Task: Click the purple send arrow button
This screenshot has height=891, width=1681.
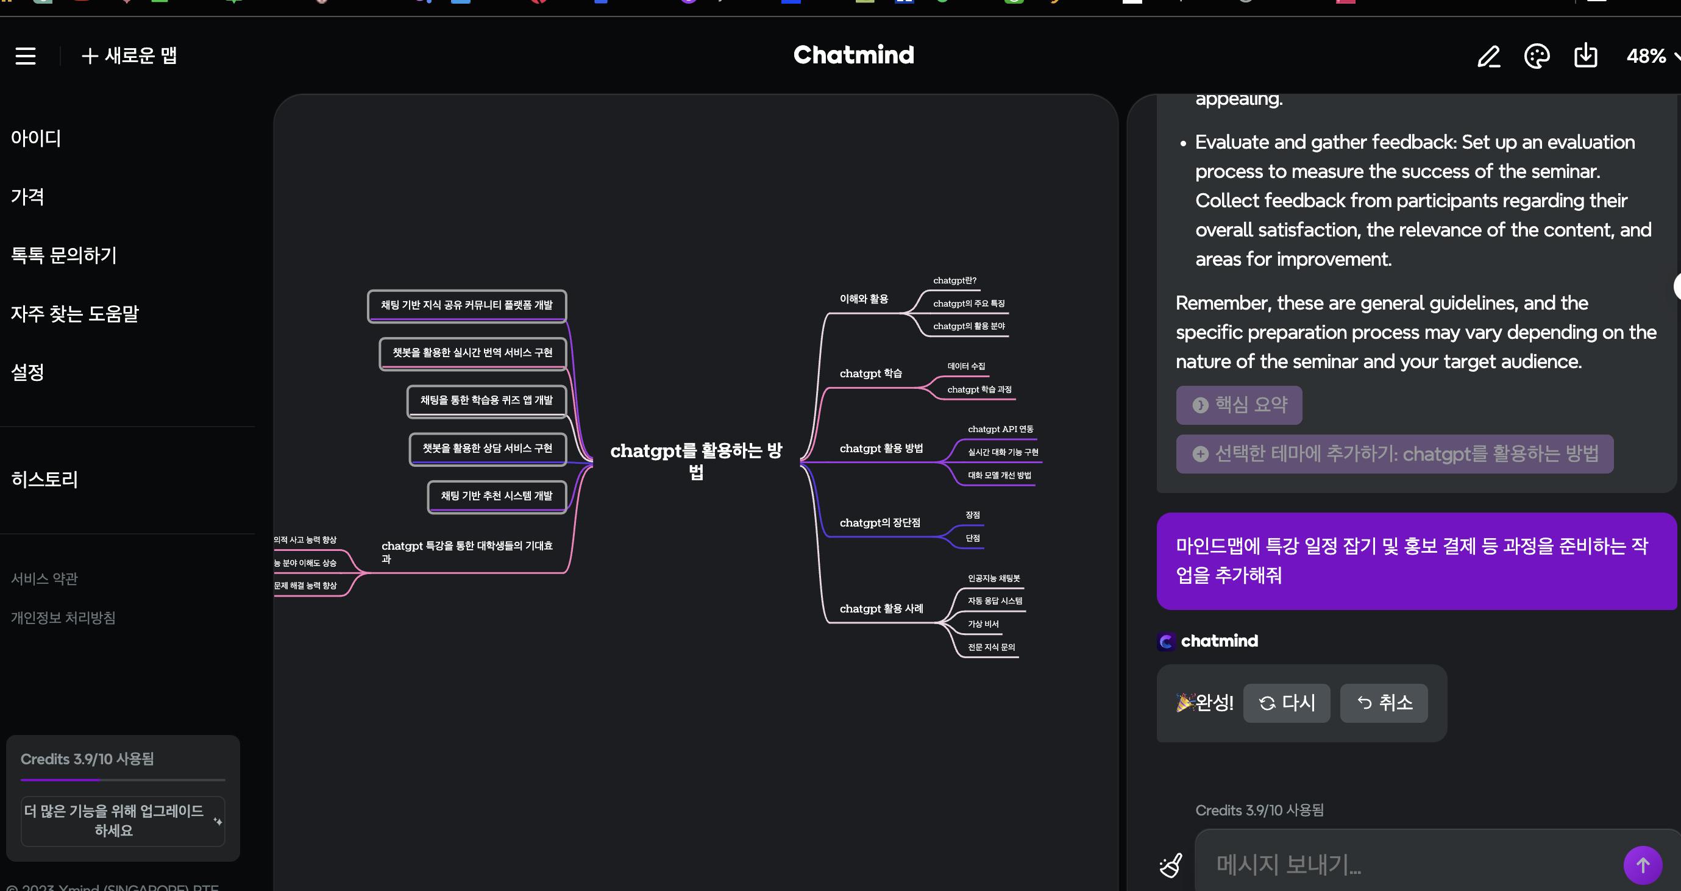Action: click(1643, 865)
